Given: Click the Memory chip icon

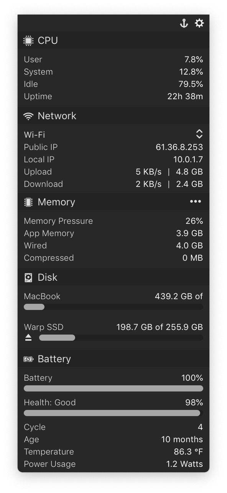Looking at the screenshot, I should (28, 202).
